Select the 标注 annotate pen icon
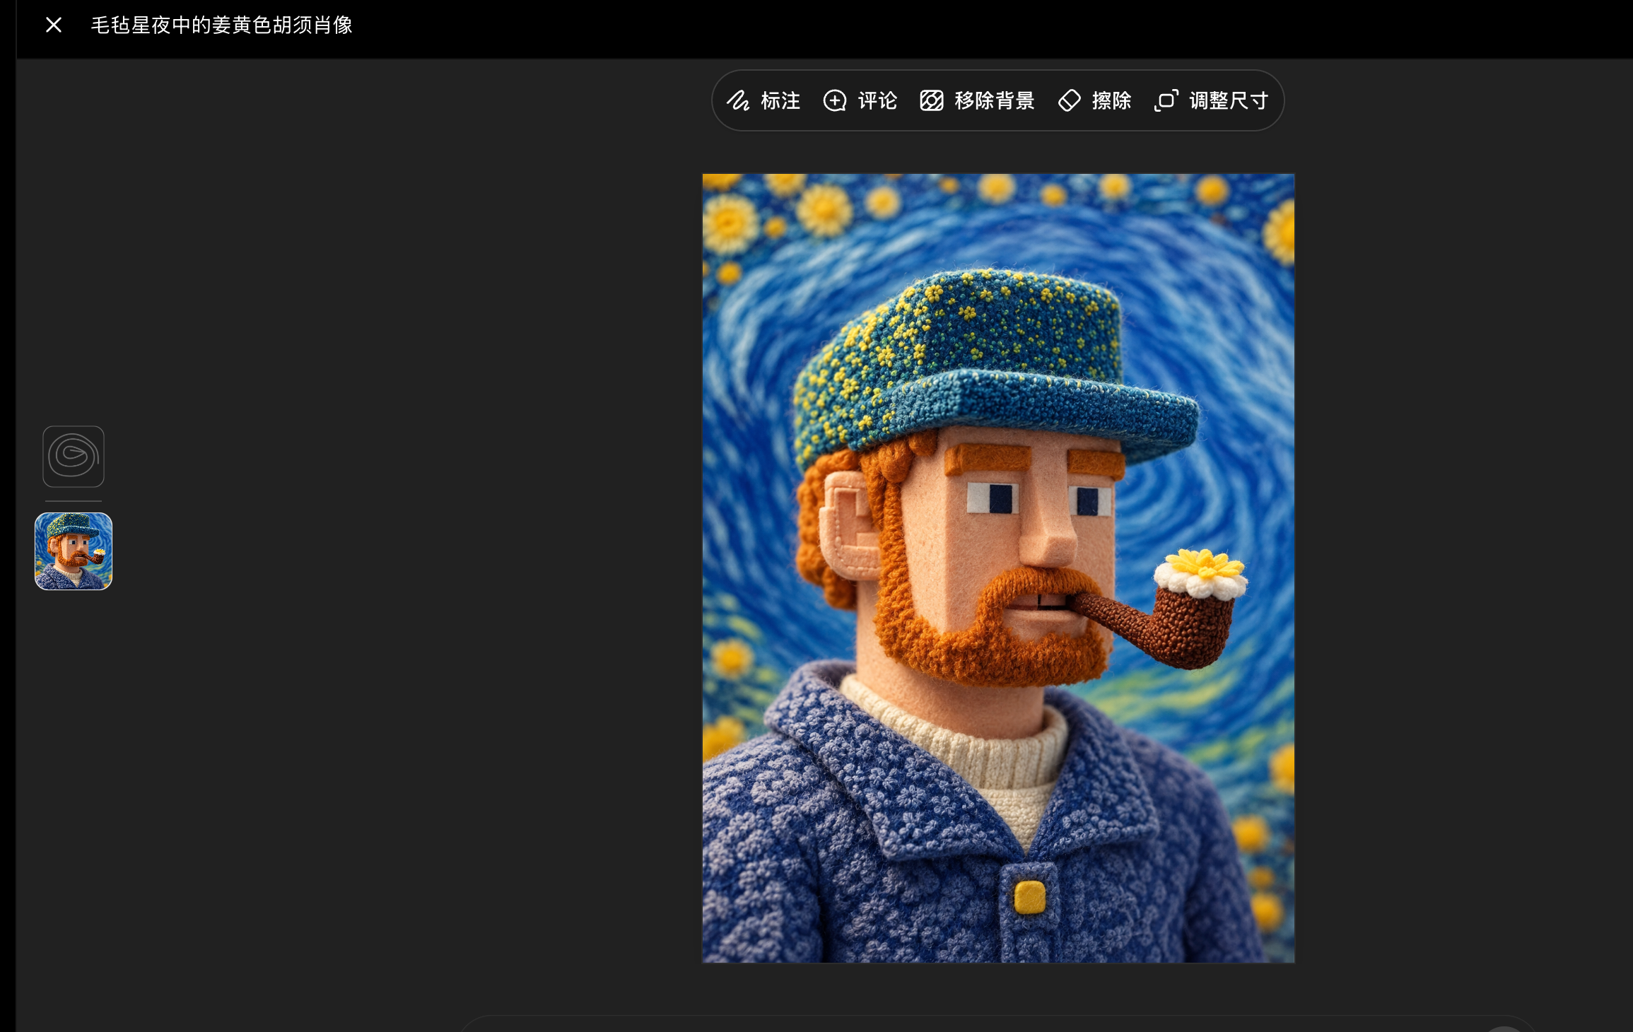The image size is (1633, 1032). point(738,100)
